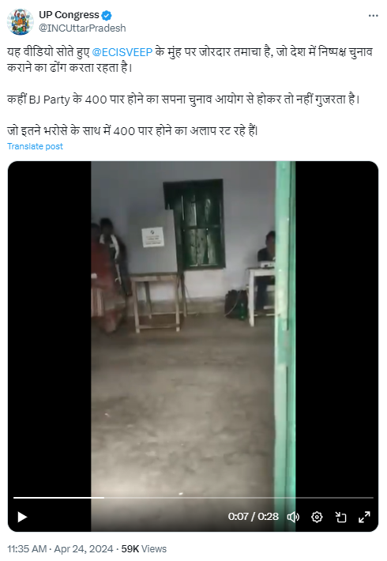
Task: Click the 0:07 / 0:28 time display
Action: [254, 517]
